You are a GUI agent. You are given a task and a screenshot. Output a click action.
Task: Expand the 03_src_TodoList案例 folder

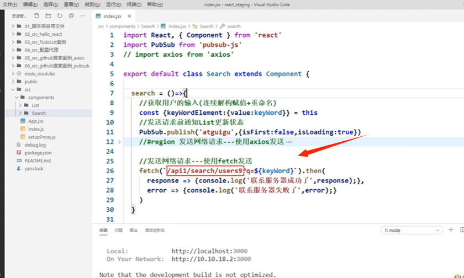(13, 42)
